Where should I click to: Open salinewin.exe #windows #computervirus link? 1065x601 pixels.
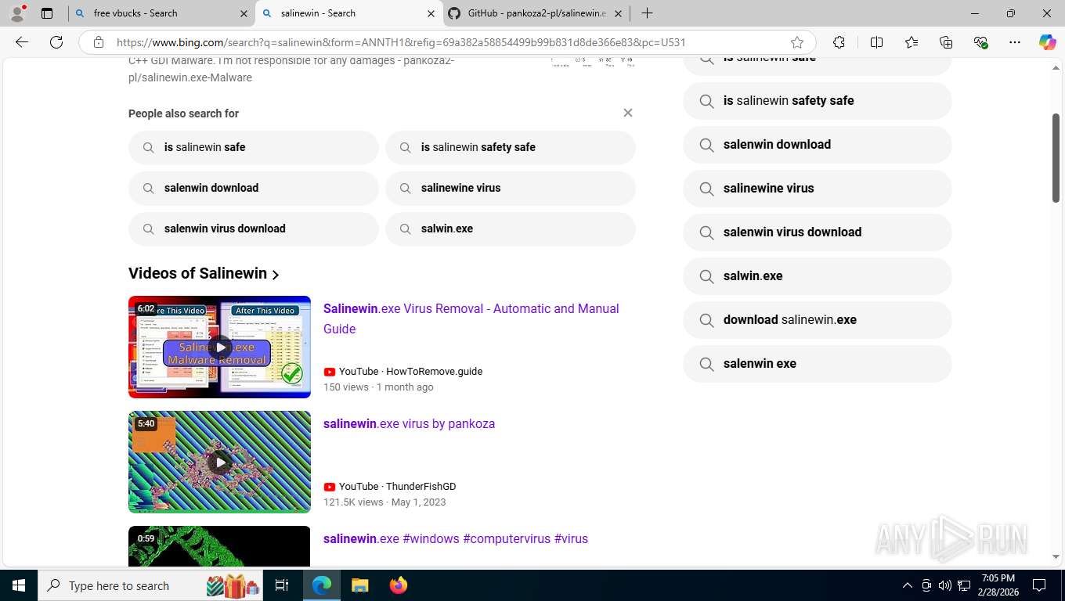pyautogui.click(x=455, y=538)
